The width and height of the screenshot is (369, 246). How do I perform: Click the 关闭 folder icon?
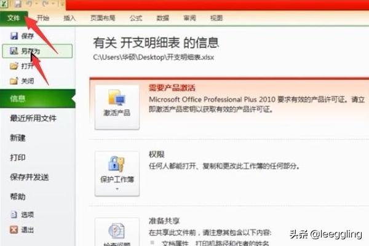(14, 81)
